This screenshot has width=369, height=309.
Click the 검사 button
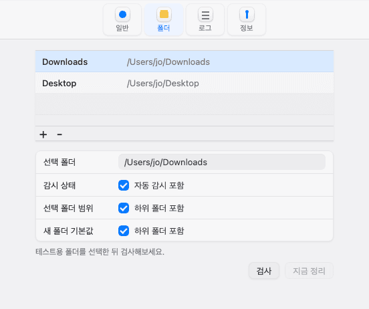point(264,271)
